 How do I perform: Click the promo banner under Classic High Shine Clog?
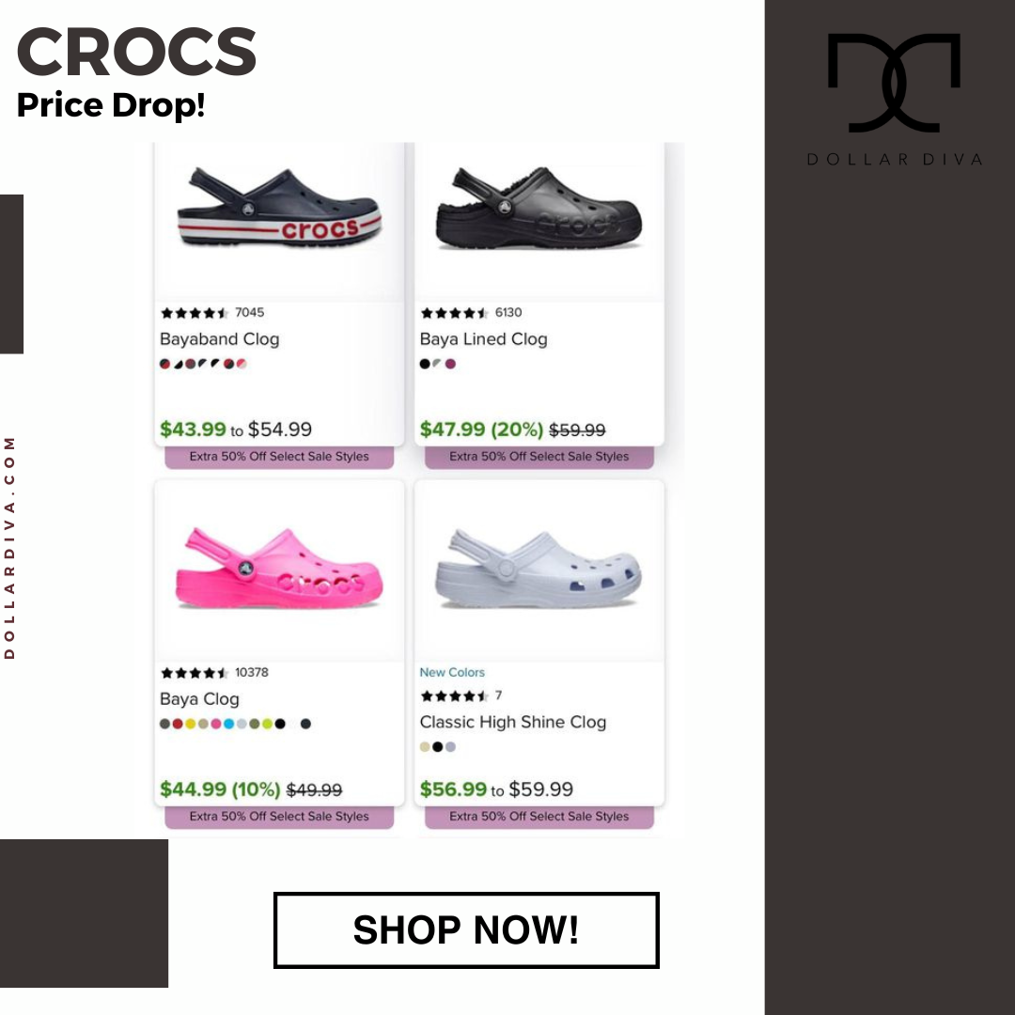pos(539,817)
